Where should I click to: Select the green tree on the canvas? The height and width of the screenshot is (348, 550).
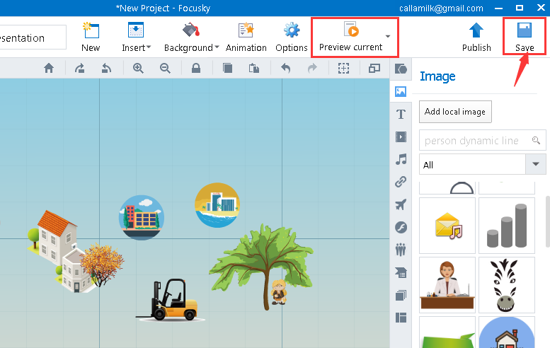(261, 267)
